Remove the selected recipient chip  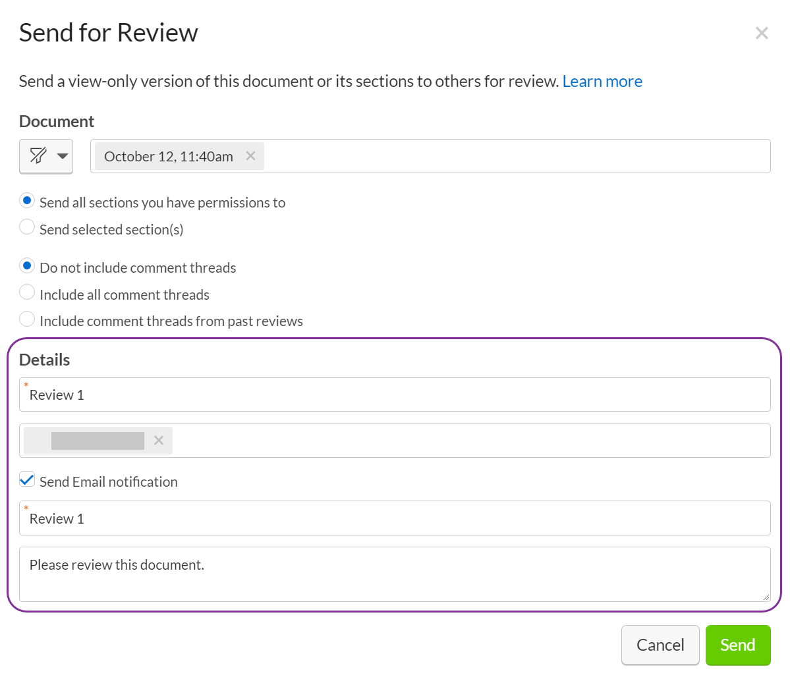pyautogui.click(x=158, y=440)
